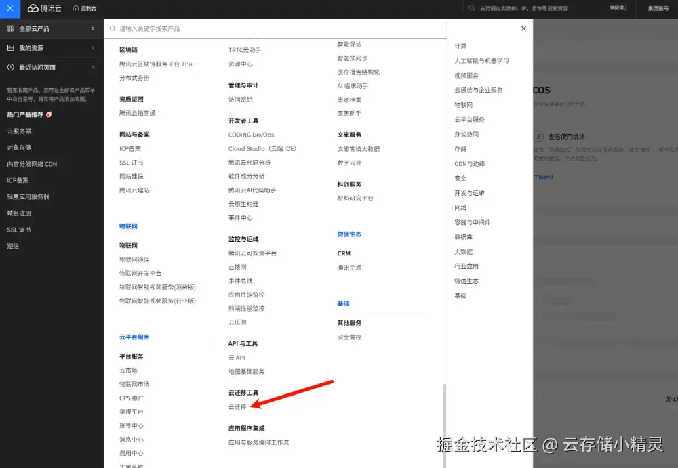Click the product panel vertical scrollbar

[444, 425]
